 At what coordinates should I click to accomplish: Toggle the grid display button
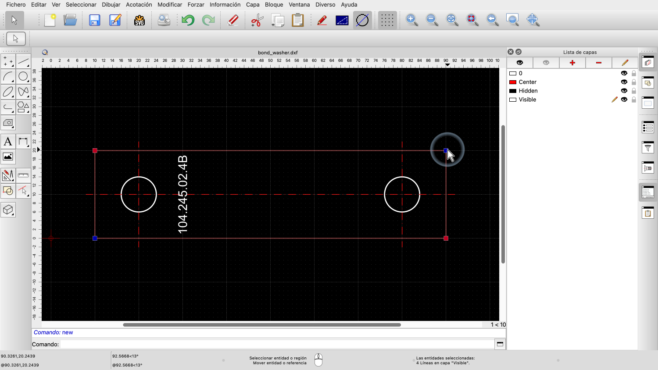[386, 20]
